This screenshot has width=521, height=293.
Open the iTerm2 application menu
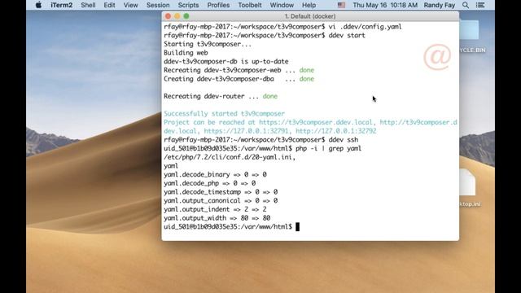(x=62, y=6)
